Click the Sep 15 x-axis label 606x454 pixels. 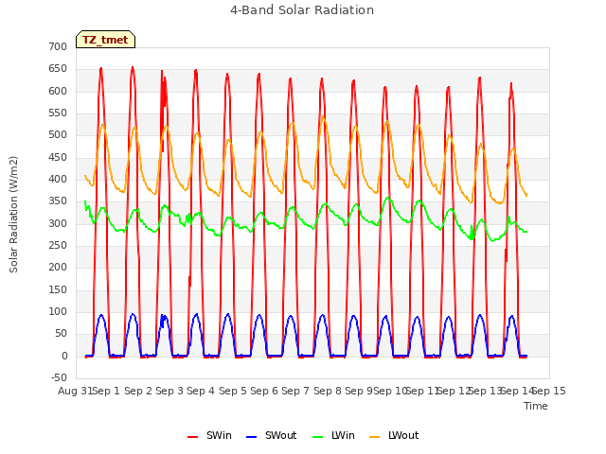[x=549, y=391]
